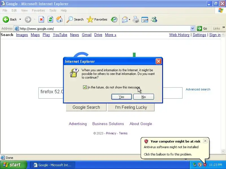Viewport: 226px width, 169px height.
Task: Print page with the printer icon
Action: click(x=136, y=19)
